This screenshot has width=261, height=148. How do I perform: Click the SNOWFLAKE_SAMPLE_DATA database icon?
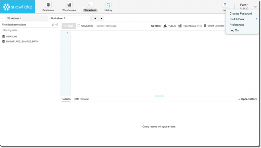coord(3,41)
